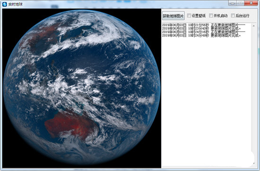Click the Earth satellite image
The width and height of the screenshot is (260, 171).
click(x=82, y=88)
